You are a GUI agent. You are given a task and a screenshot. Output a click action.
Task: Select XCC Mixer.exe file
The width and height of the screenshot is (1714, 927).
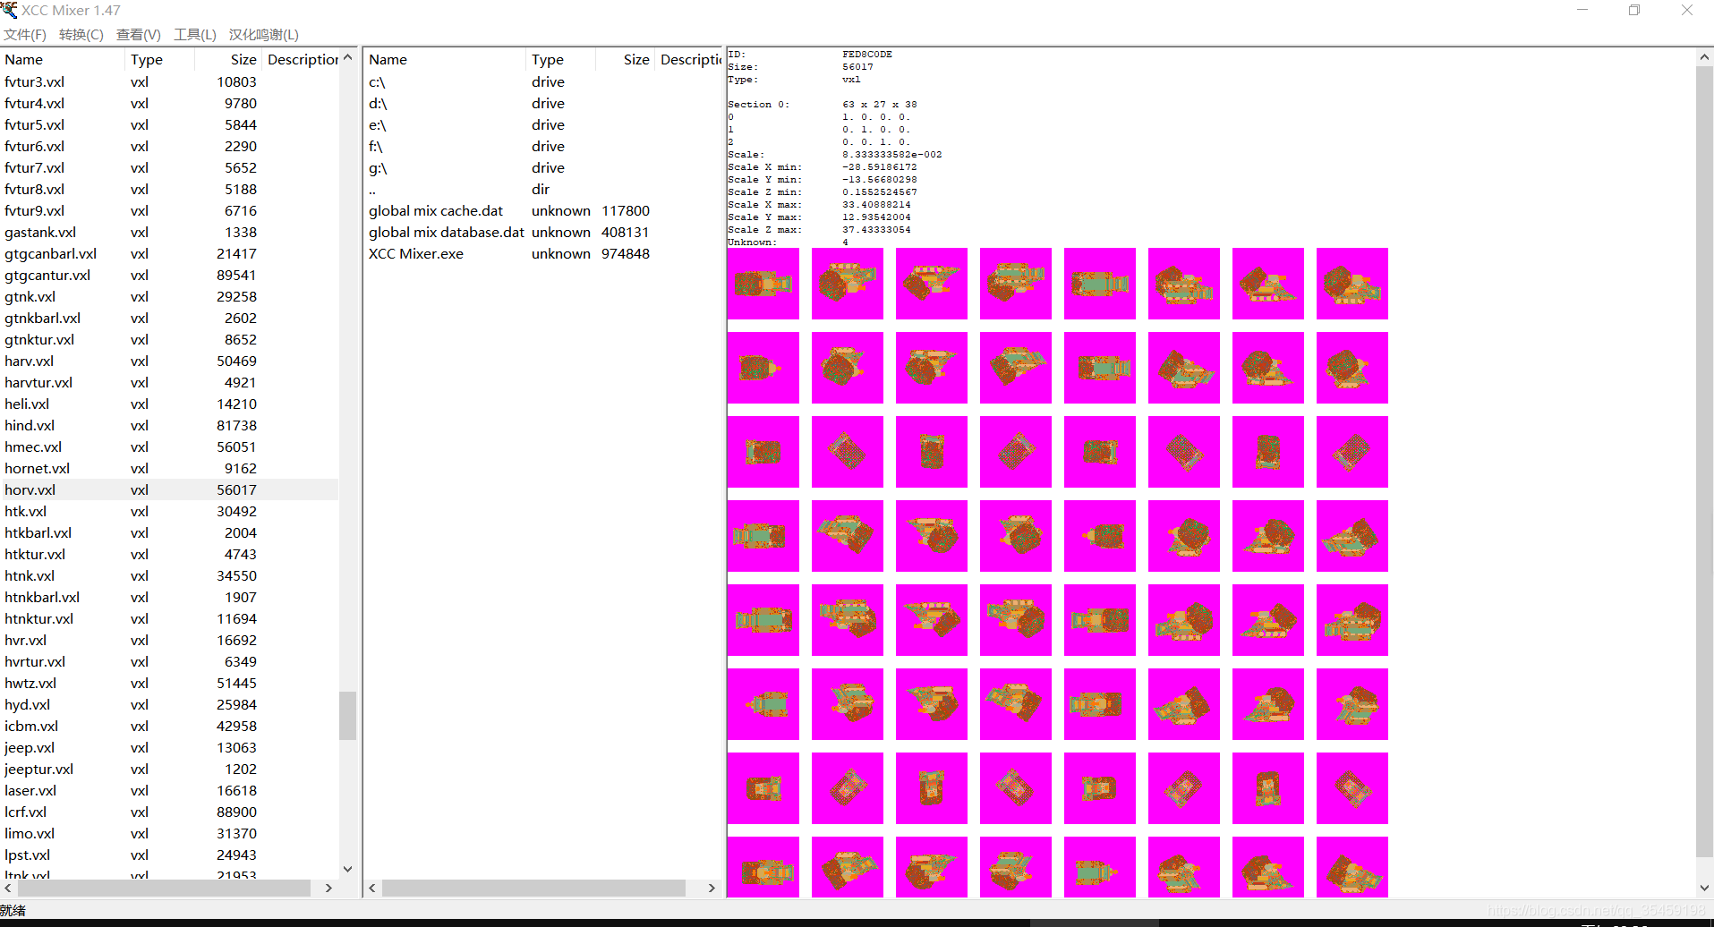pos(542,254)
